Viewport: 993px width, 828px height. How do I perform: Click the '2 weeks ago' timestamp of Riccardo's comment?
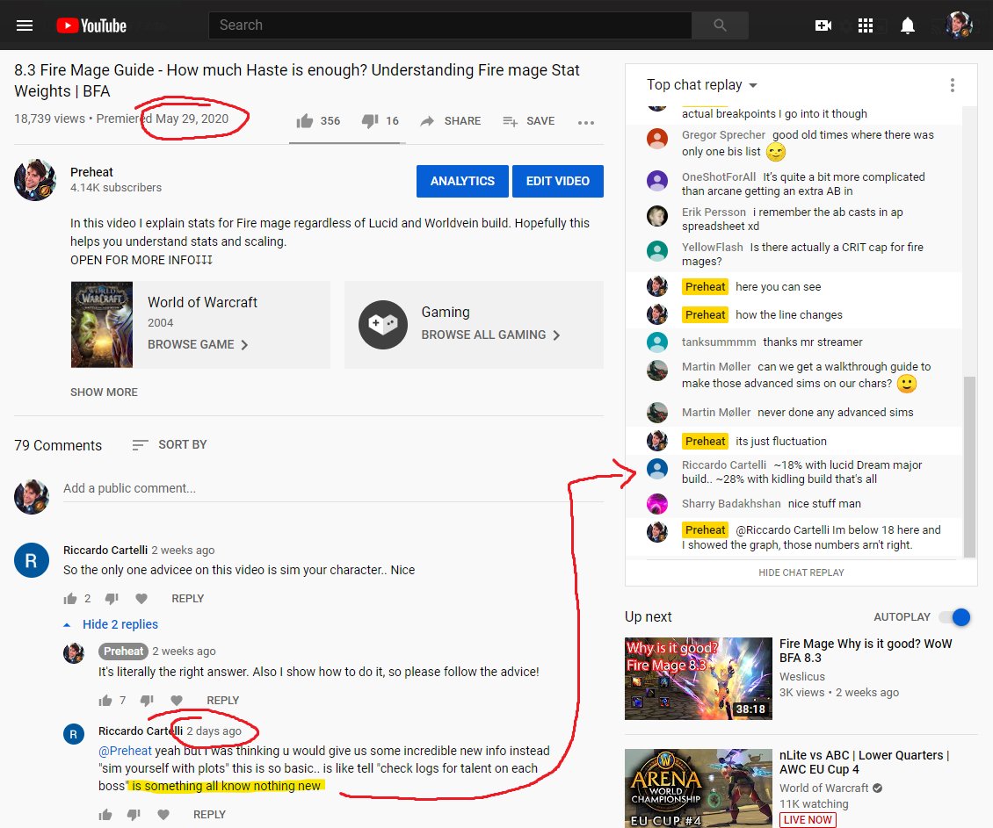point(183,551)
